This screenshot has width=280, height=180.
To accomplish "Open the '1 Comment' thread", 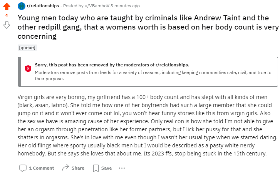I will click(42, 168).
